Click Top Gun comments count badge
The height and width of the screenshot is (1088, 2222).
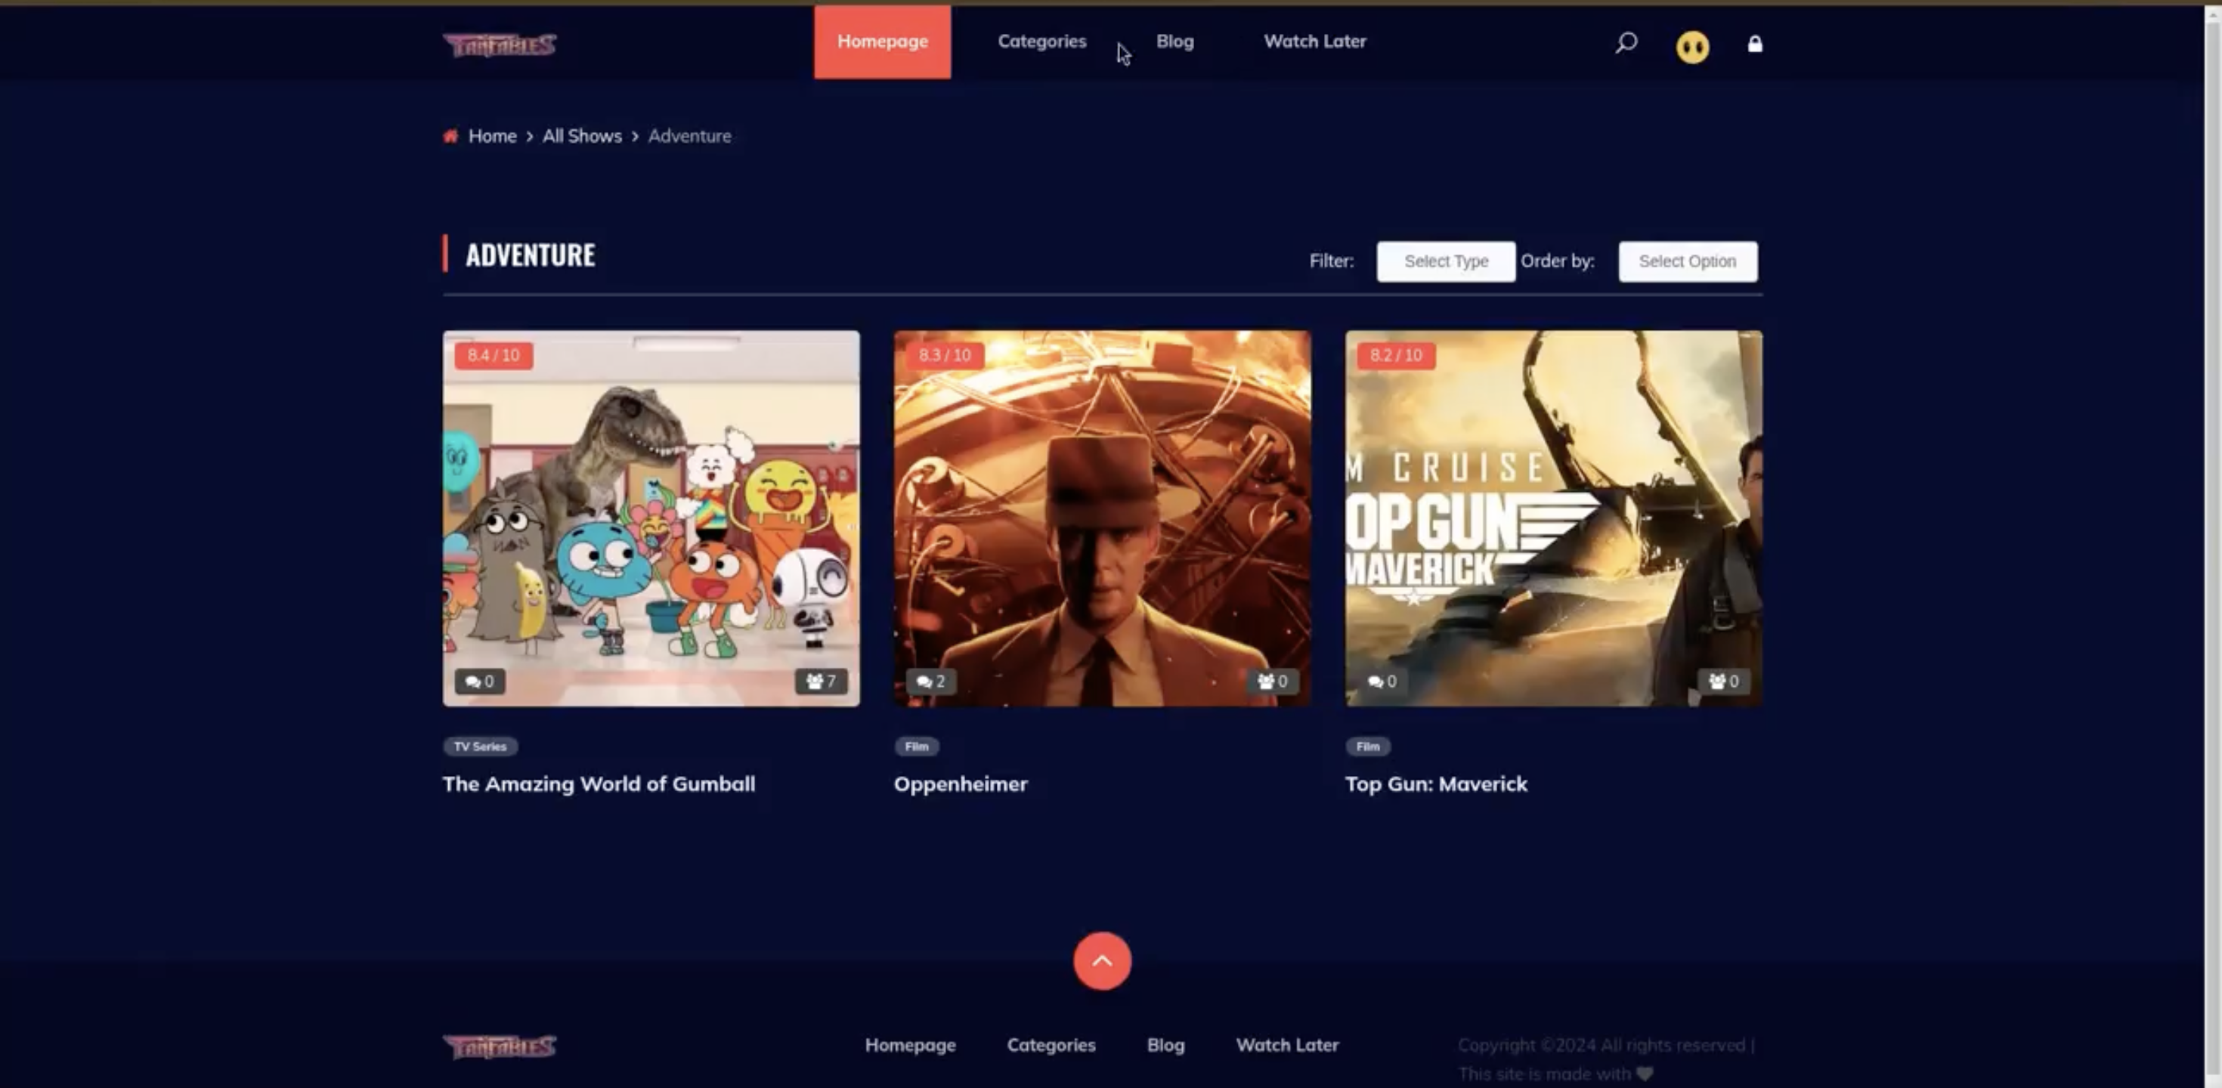[1382, 681]
